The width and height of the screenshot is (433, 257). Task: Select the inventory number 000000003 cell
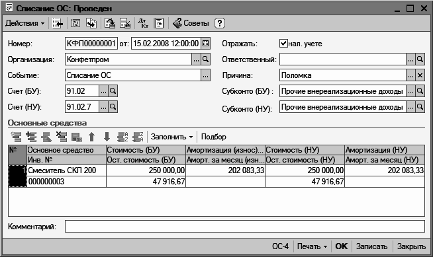click(67, 182)
